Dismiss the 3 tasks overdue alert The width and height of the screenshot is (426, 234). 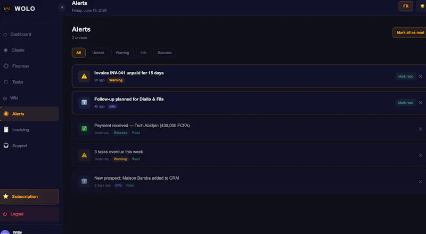point(420,155)
